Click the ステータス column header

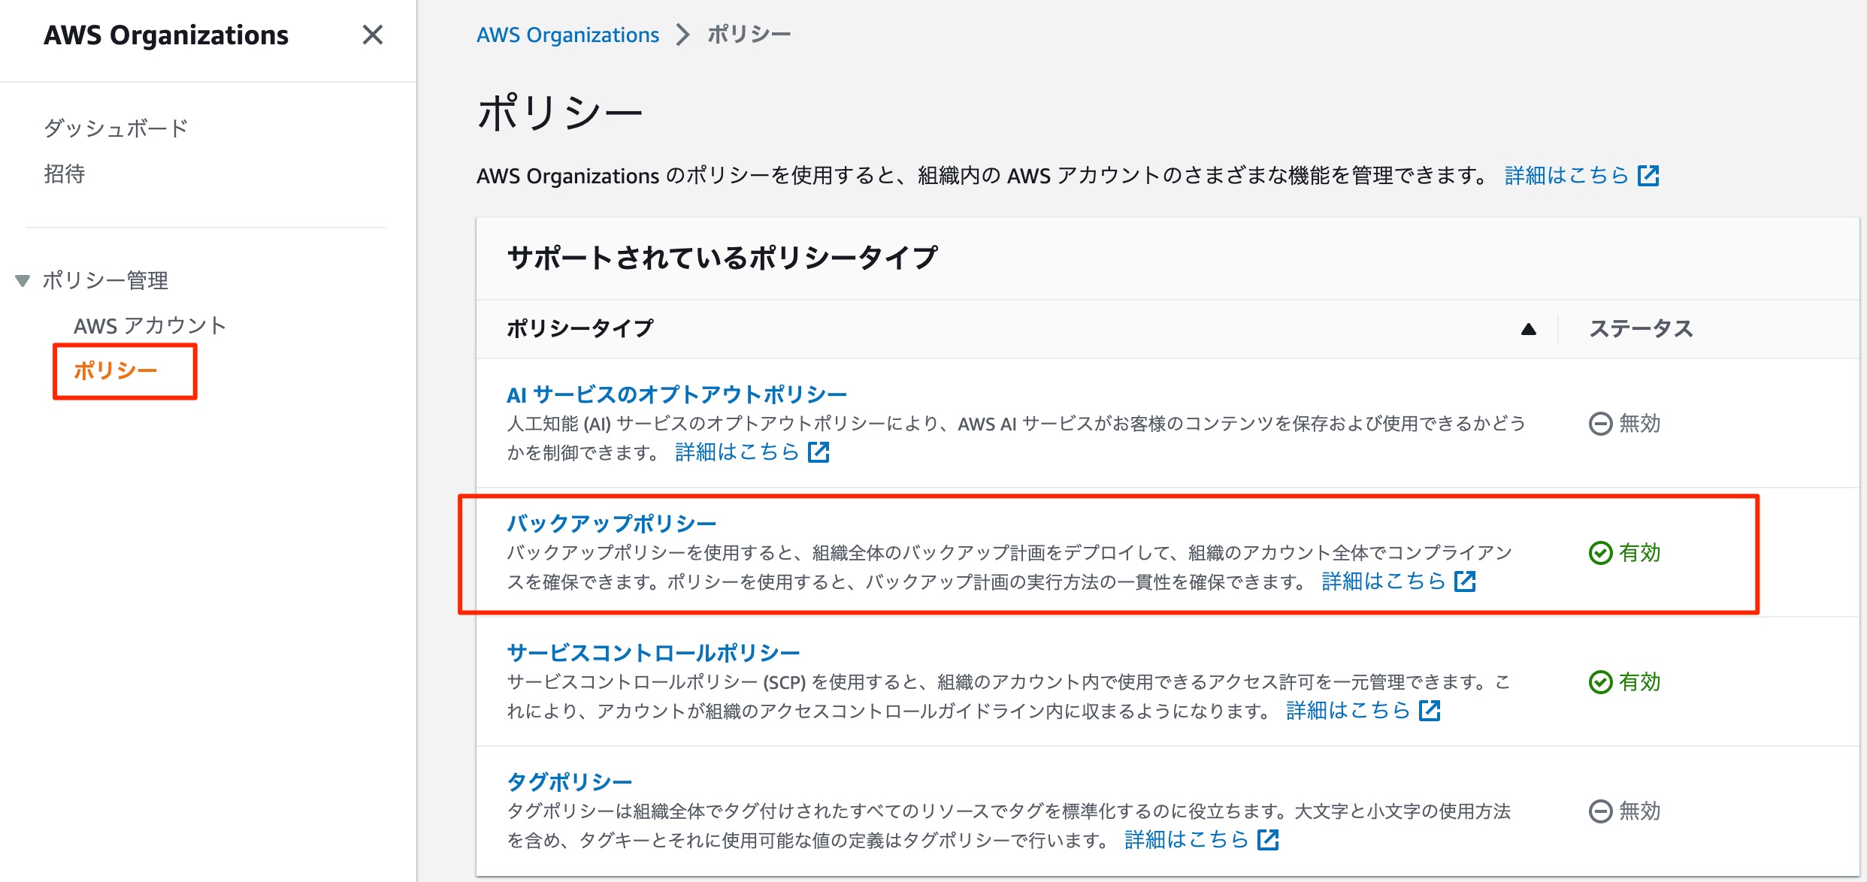click(x=1641, y=328)
